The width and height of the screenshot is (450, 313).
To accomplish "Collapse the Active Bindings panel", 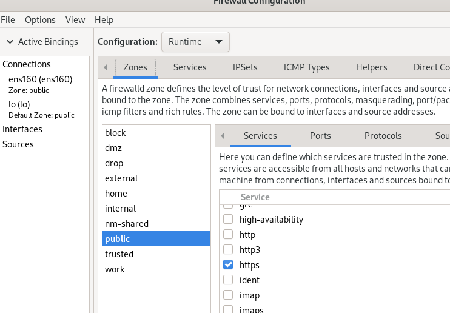I will pos(10,42).
